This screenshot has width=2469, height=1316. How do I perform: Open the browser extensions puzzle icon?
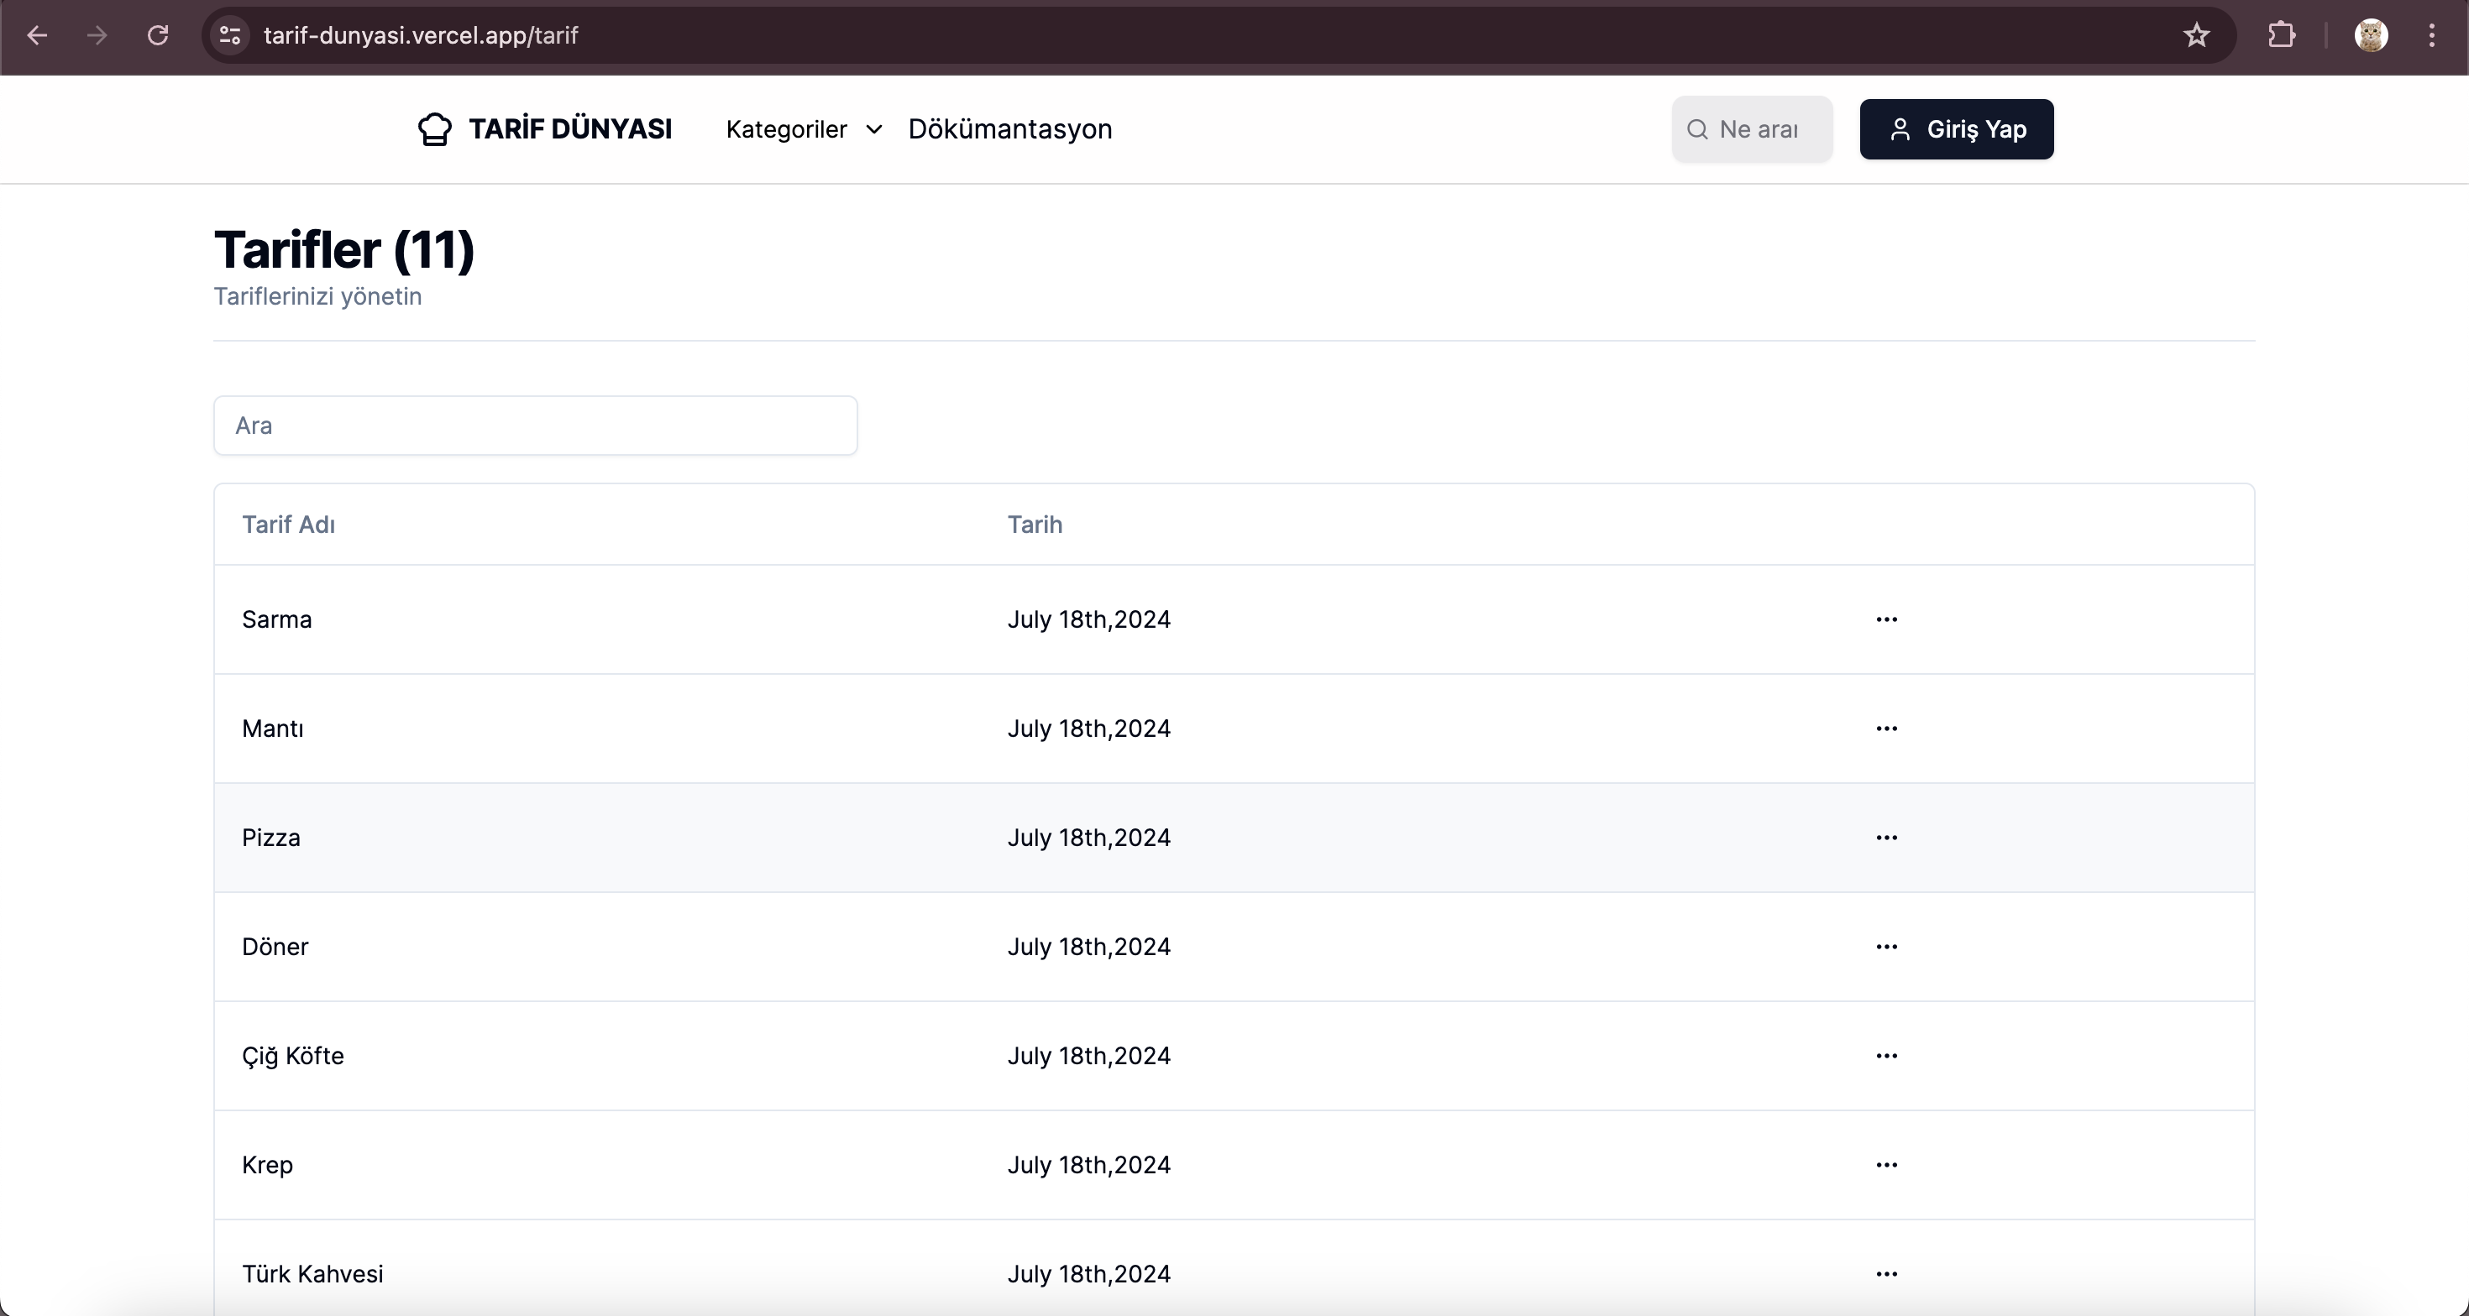click(x=2281, y=35)
